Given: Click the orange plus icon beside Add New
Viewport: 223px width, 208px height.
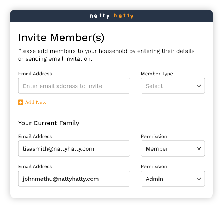Looking at the screenshot, I should pos(21,102).
